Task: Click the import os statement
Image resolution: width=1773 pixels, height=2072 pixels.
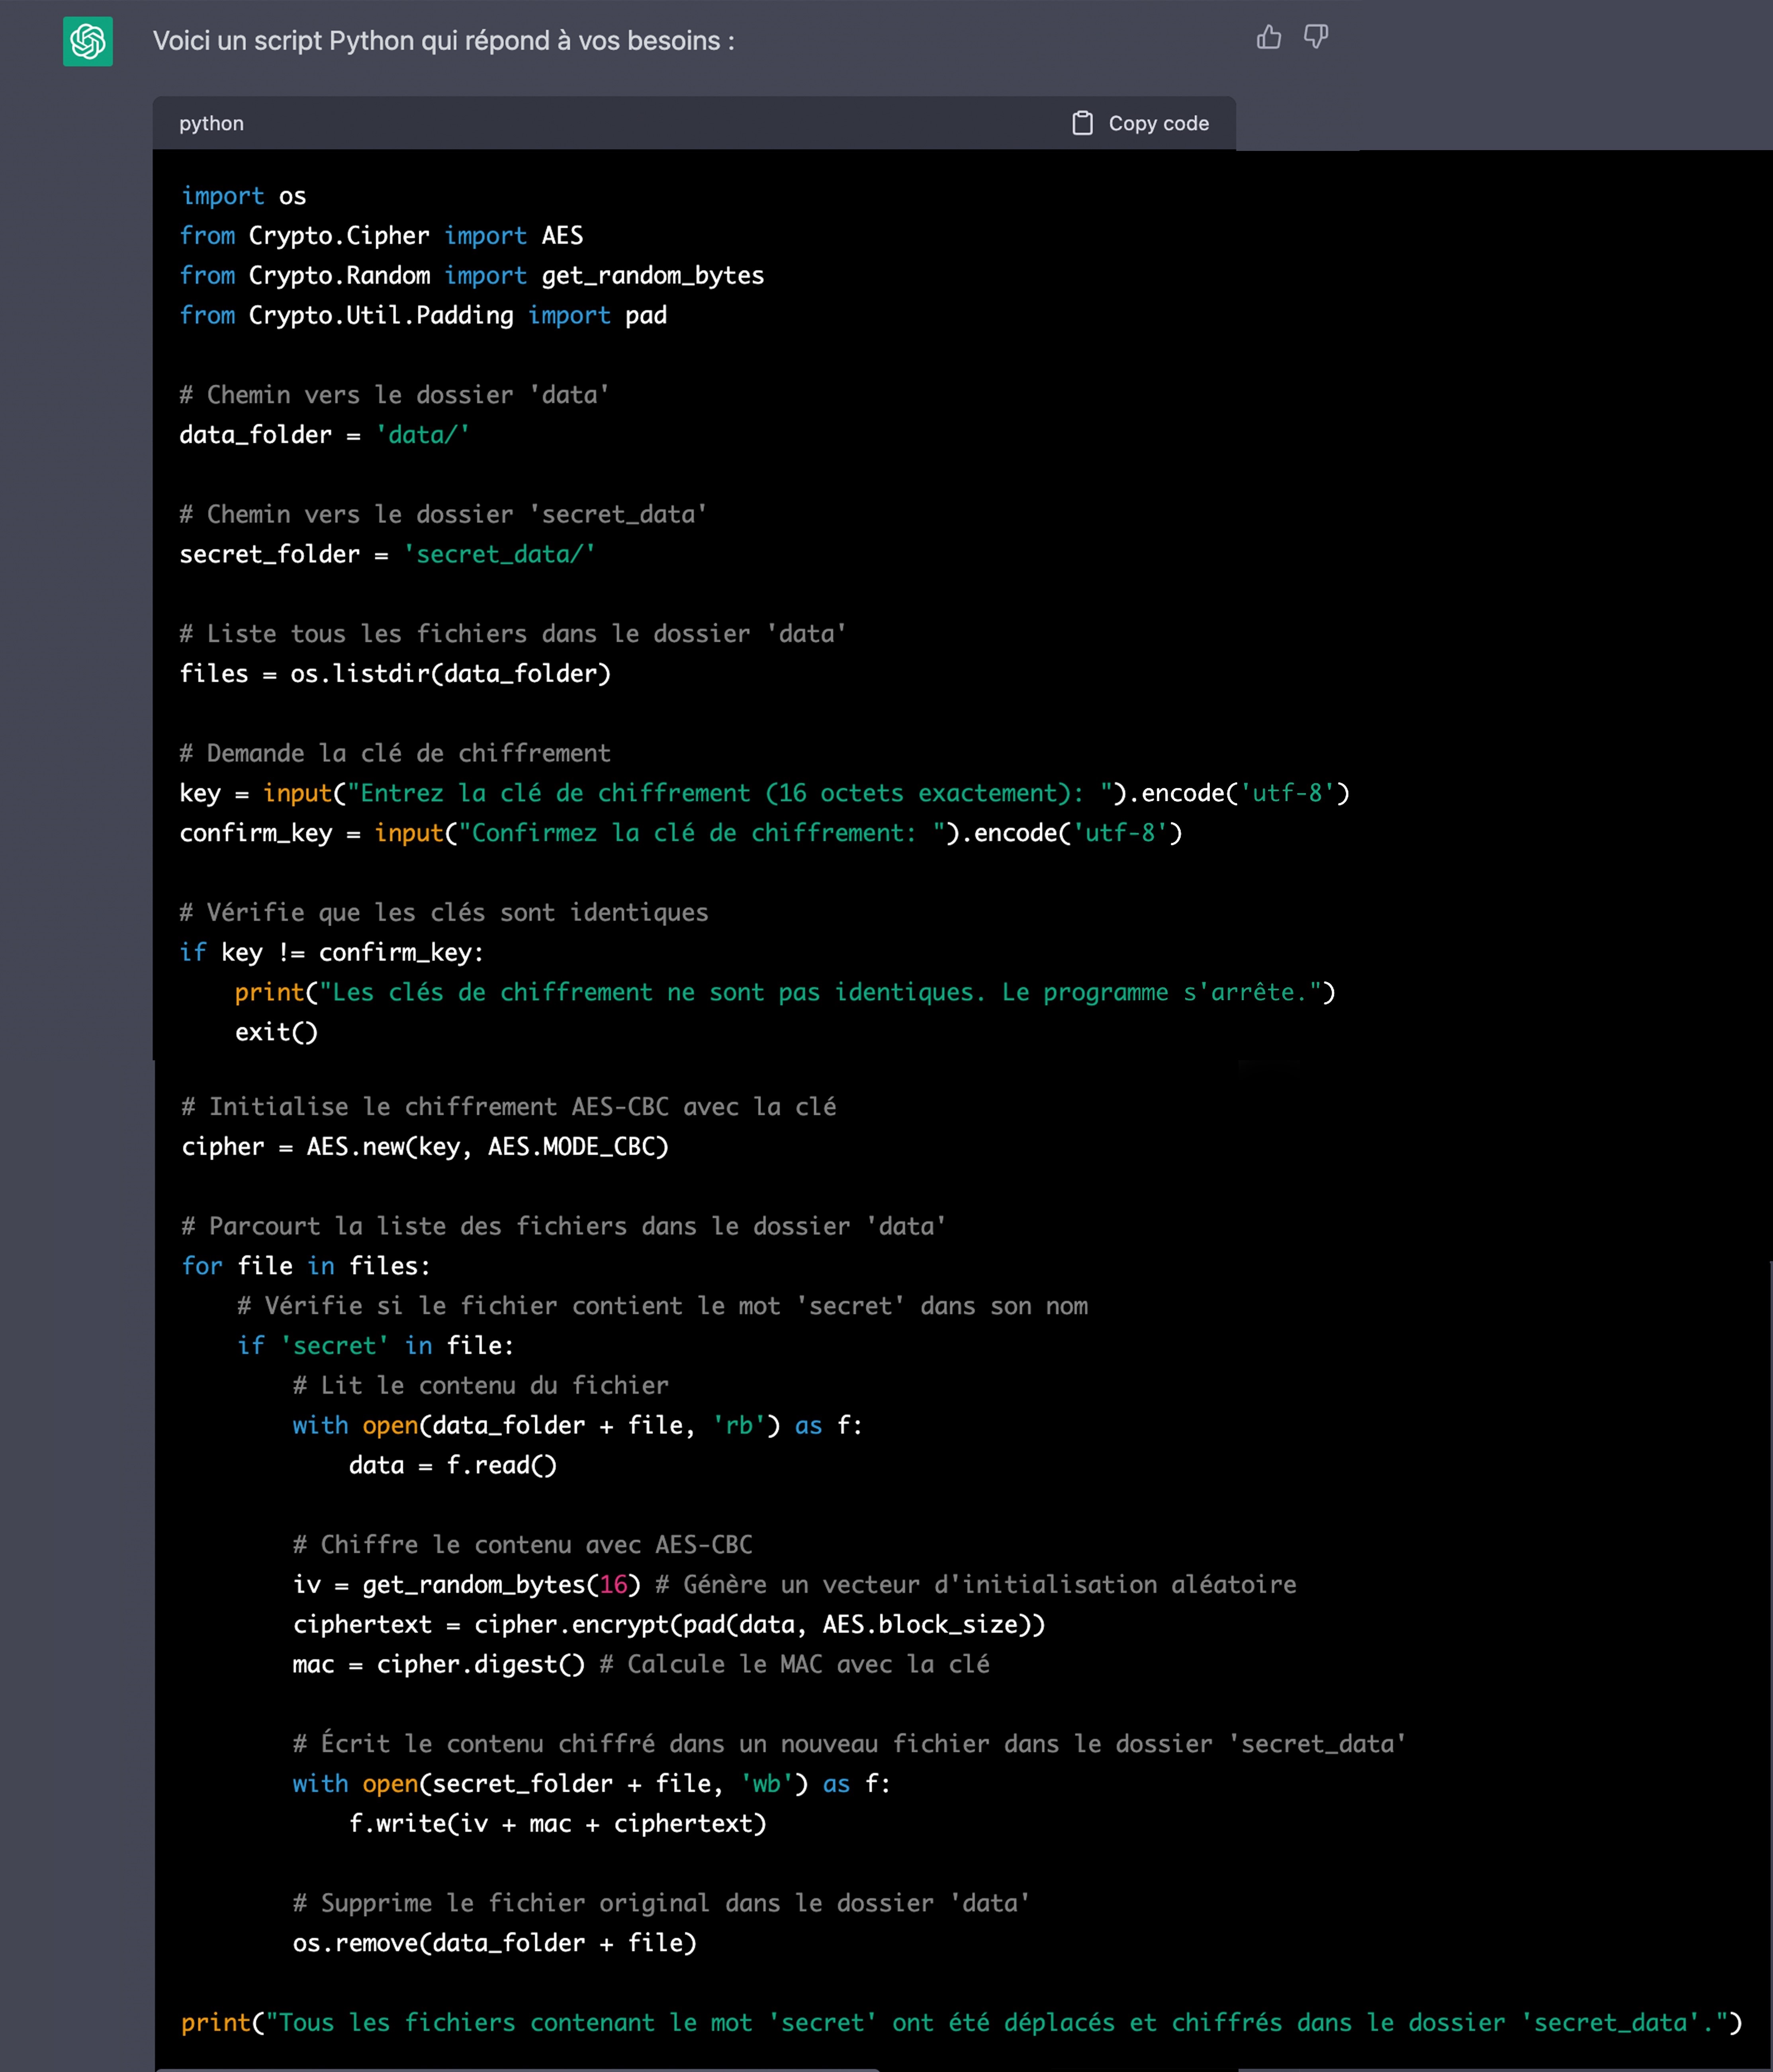Action: point(243,195)
